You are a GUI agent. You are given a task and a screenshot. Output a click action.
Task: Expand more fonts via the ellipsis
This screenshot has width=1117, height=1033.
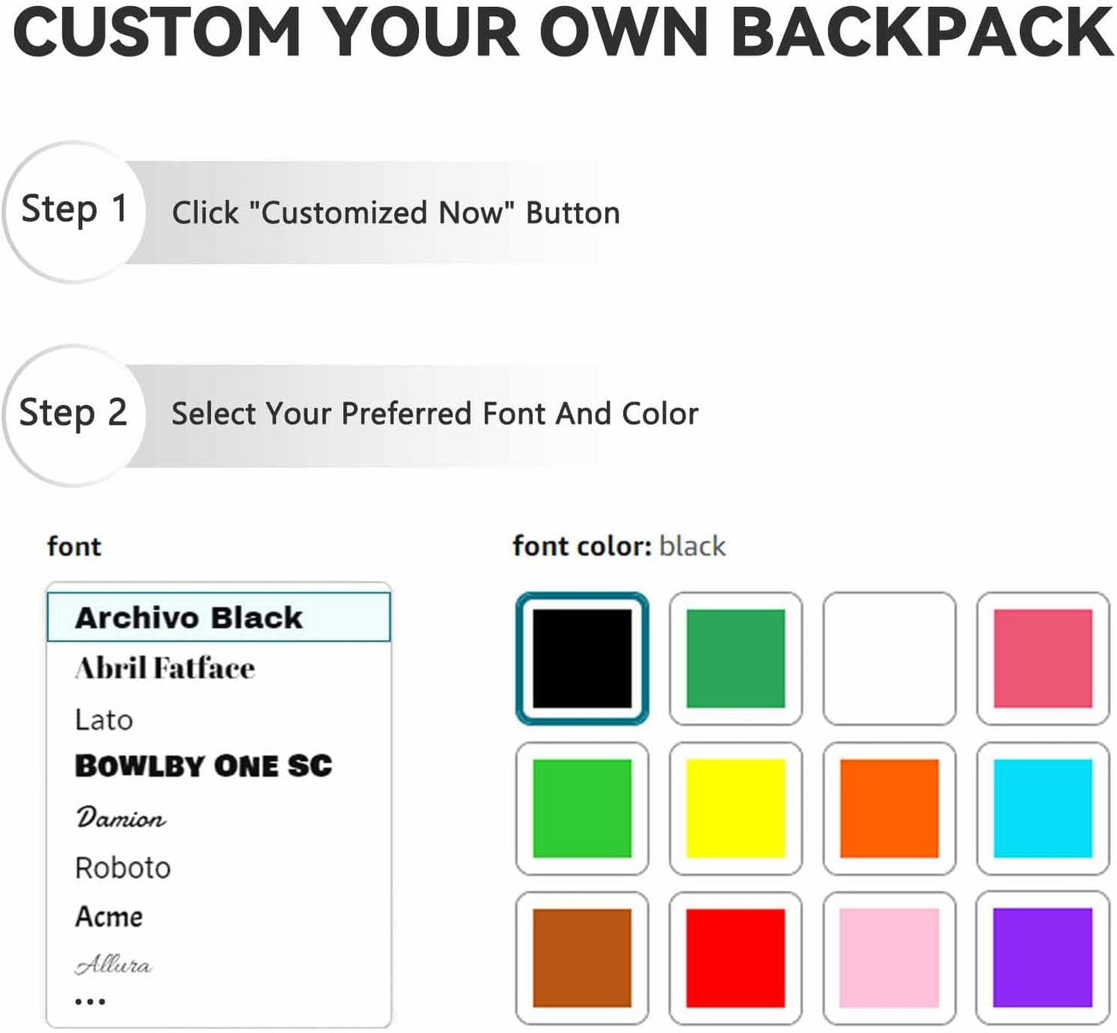(90, 1000)
